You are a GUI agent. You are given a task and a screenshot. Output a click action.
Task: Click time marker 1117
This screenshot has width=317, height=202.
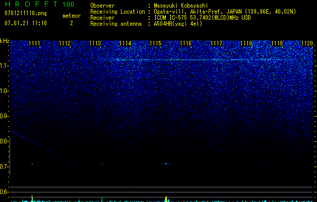pos(216,43)
